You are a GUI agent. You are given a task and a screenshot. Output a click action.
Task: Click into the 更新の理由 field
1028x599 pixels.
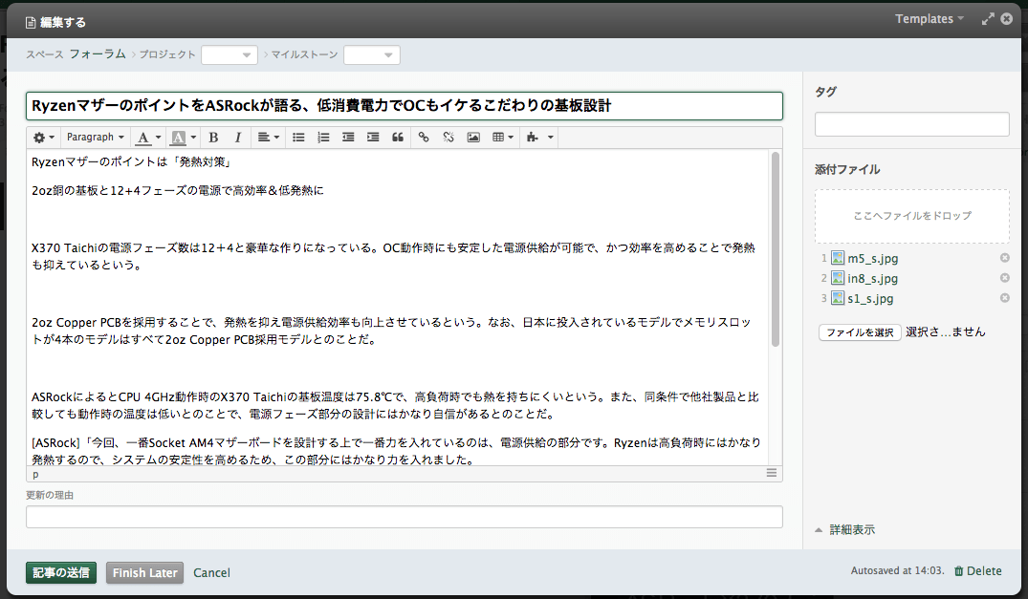(405, 517)
